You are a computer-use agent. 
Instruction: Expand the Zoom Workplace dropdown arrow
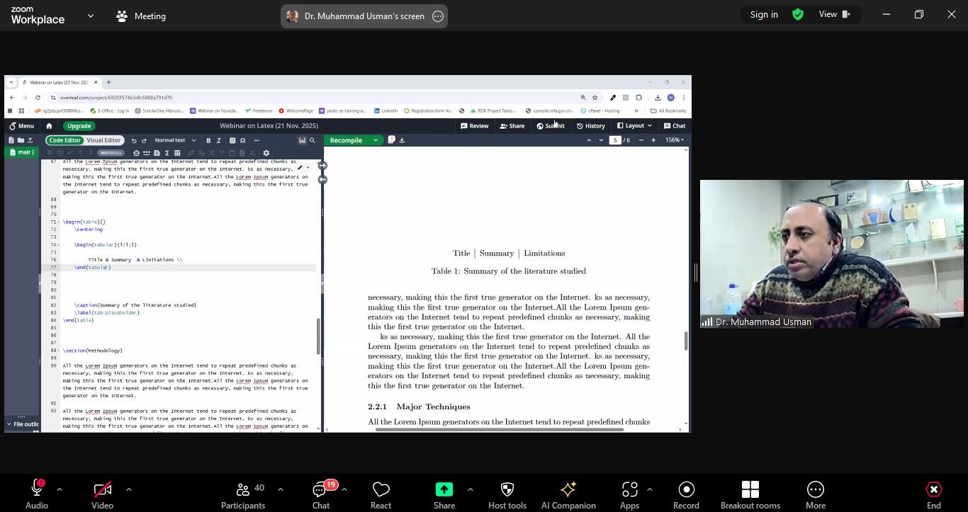(90, 16)
